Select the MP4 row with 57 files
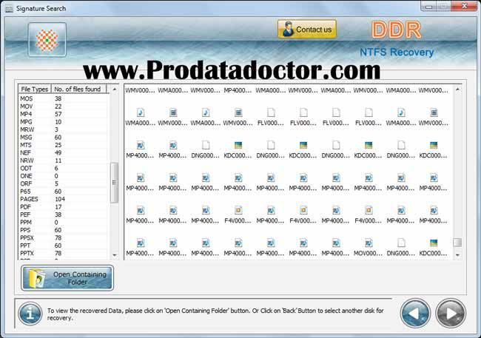The width and height of the screenshot is (481, 338). click(64, 114)
